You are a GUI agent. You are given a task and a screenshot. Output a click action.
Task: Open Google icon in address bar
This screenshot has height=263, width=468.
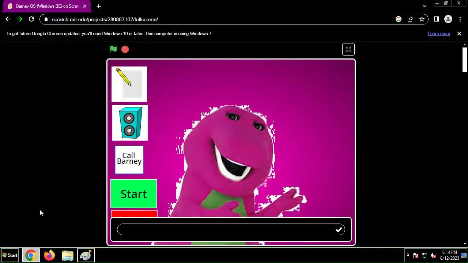tap(399, 19)
